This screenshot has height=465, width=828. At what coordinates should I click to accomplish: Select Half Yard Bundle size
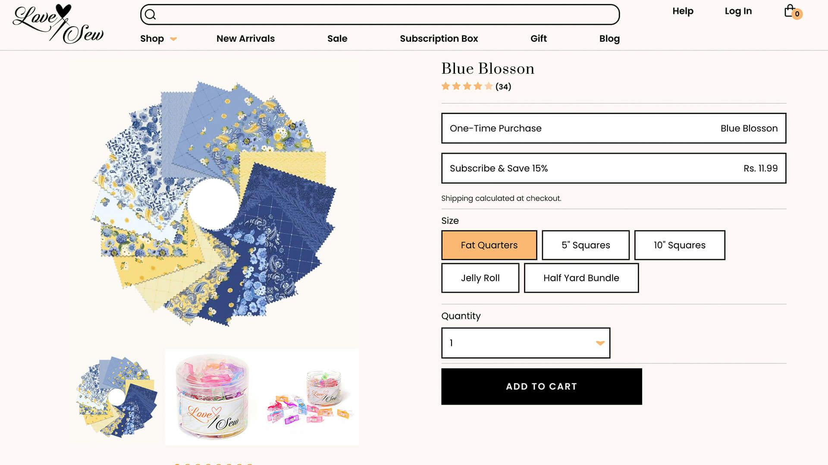click(x=581, y=278)
